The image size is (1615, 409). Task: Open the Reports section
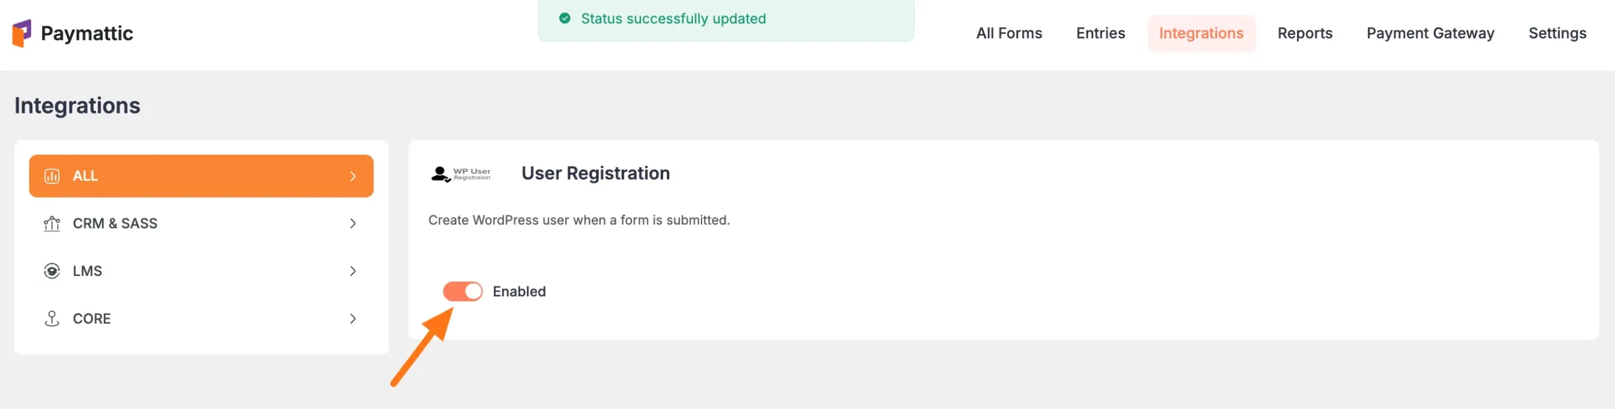1305,33
